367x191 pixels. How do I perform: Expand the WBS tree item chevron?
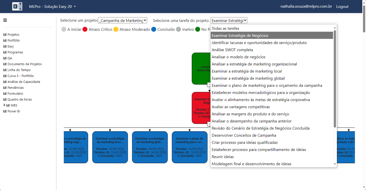point(5,105)
